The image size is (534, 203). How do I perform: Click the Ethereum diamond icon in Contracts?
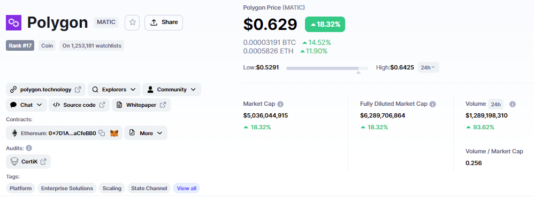[14, 134]
